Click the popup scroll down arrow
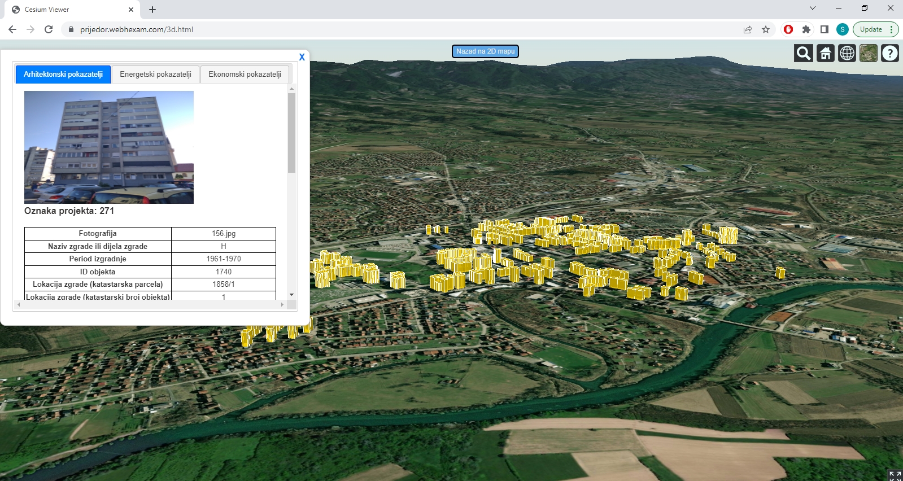 coord(291,295)
